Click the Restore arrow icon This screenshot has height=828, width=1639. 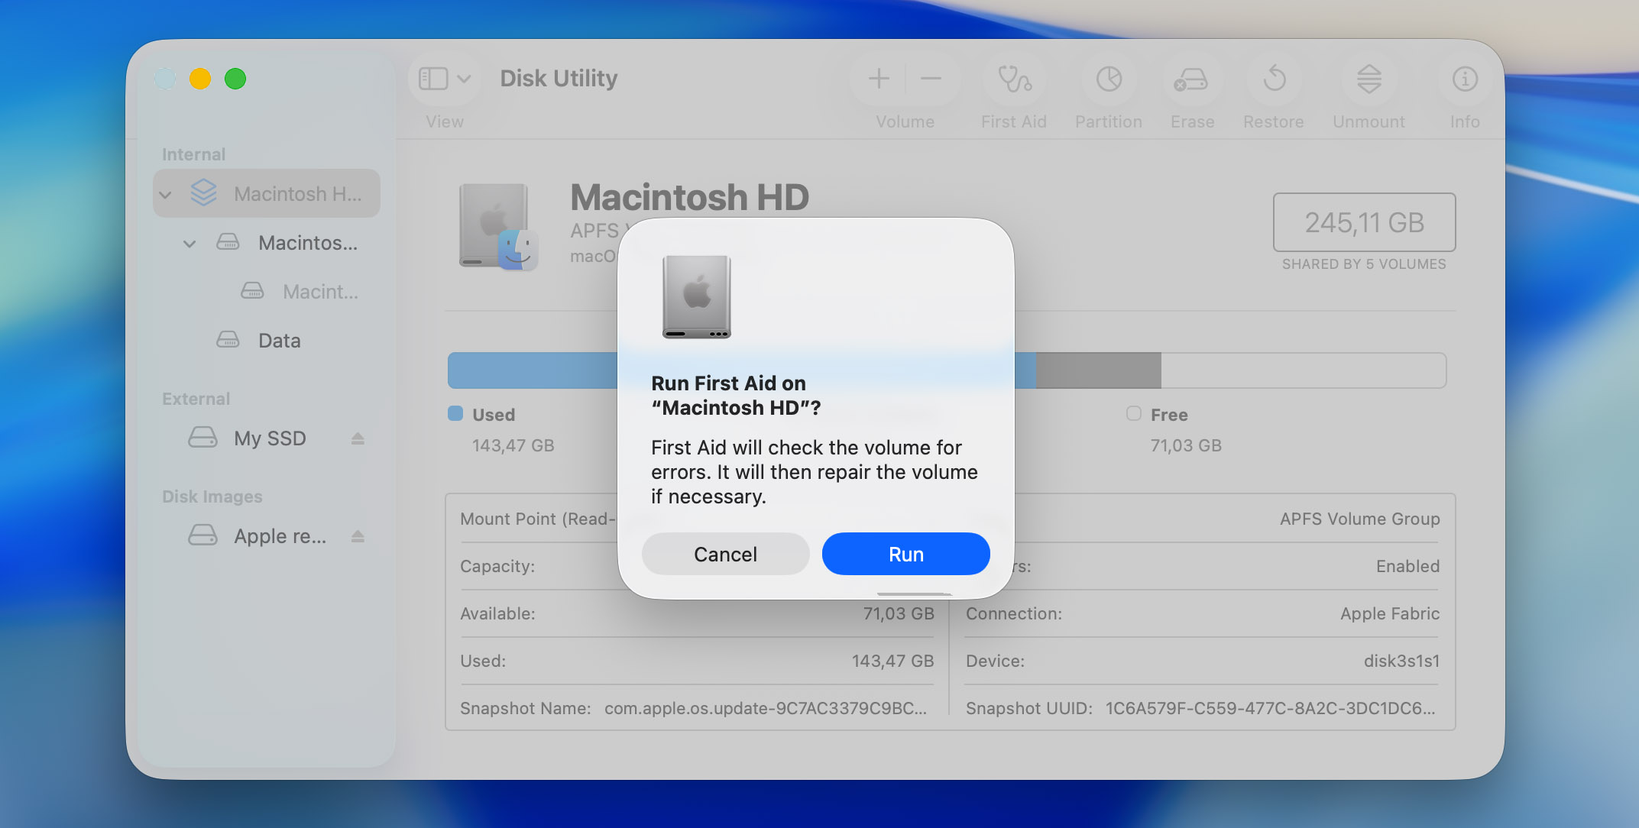click(1274, 79)
